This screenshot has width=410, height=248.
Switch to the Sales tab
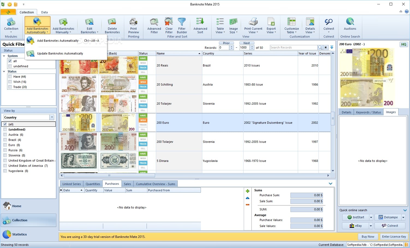pos(127,184)
